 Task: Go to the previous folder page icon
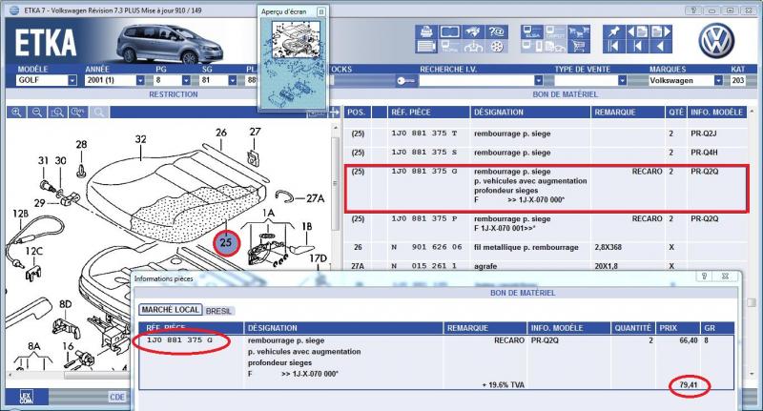click(x=637, y=31)
